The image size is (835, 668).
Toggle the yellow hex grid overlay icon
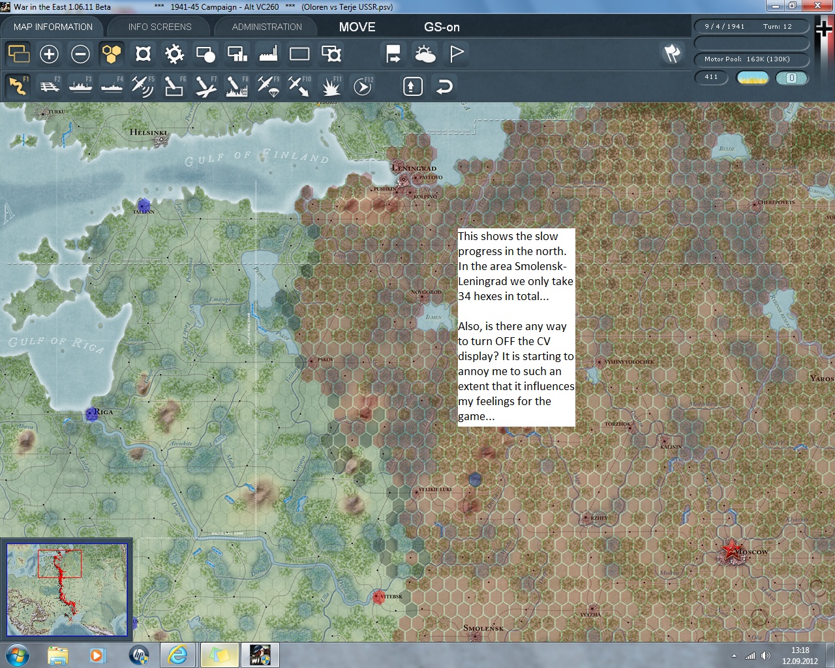tap(112, 53)
